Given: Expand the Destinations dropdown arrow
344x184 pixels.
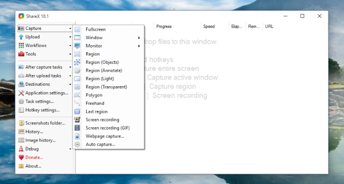Looking at the screenshot, I should click(70, 84).
